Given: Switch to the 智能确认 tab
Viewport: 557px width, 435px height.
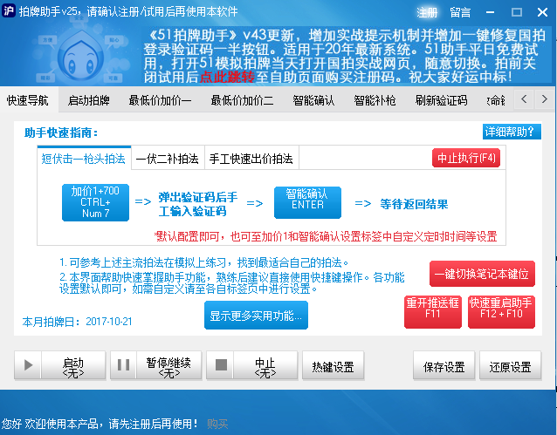Looking at the screenshot, I should [x=313, y=100].
